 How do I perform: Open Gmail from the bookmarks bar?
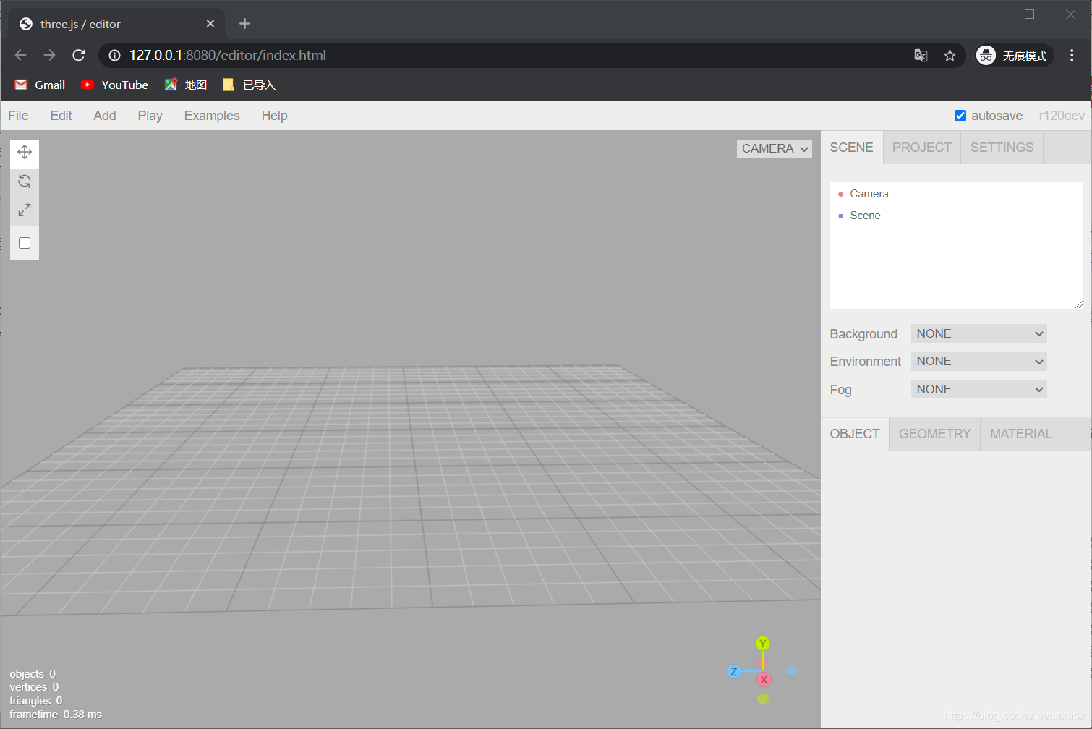39,85
